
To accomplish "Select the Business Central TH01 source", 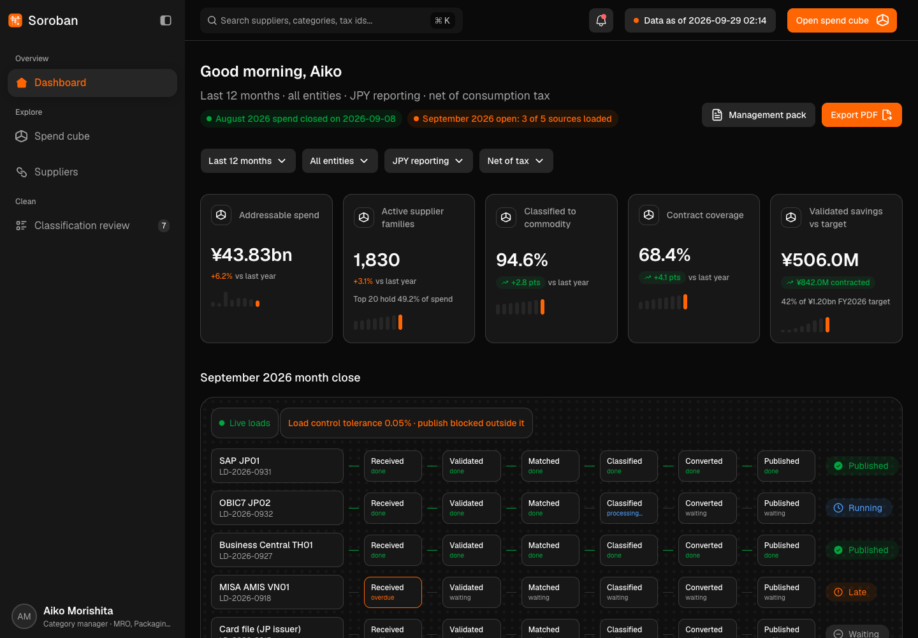I will [277, 550].
